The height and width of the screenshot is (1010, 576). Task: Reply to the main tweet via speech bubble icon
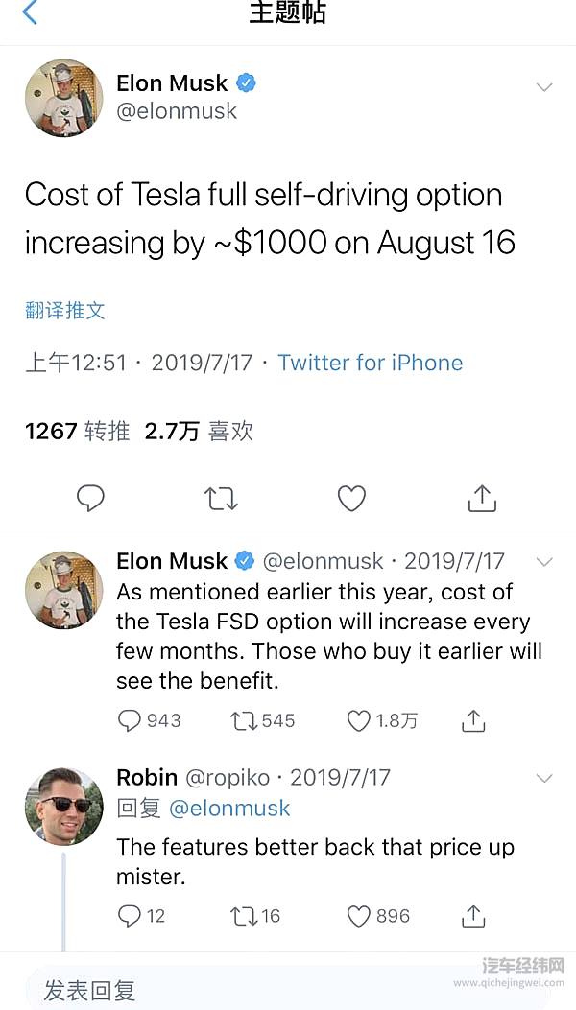90,498
